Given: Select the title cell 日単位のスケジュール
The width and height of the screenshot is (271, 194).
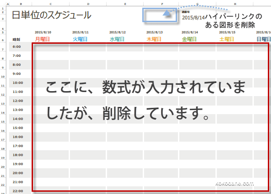Looking at the screenshot, I should click(51, 15).
